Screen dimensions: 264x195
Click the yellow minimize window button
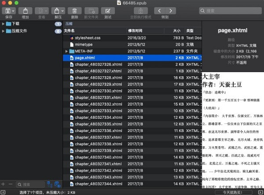click(10, 3)
